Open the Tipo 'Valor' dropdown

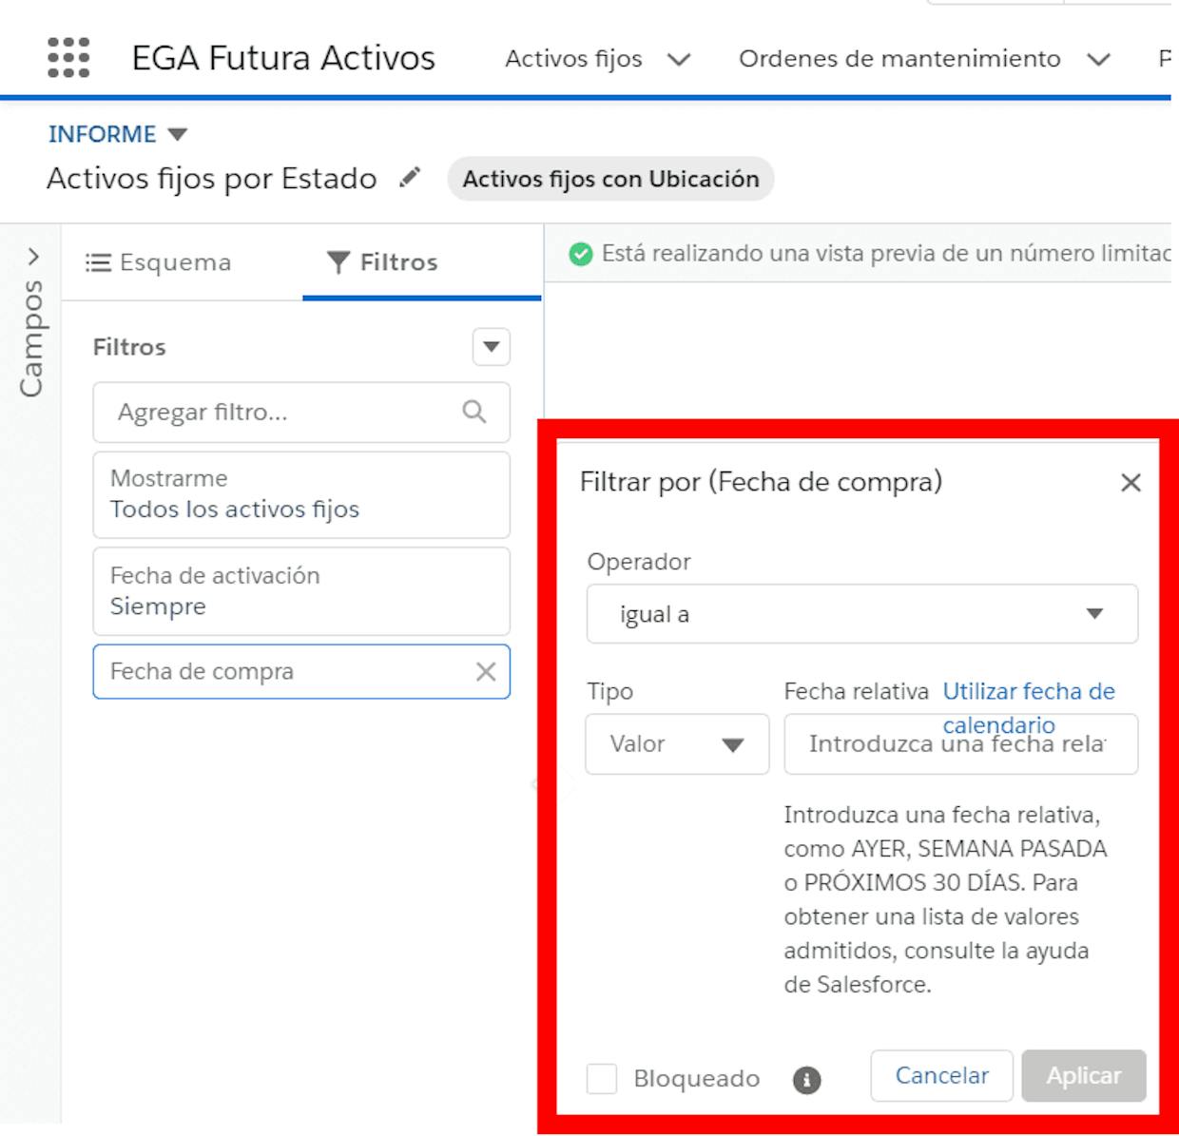point(677,743)
